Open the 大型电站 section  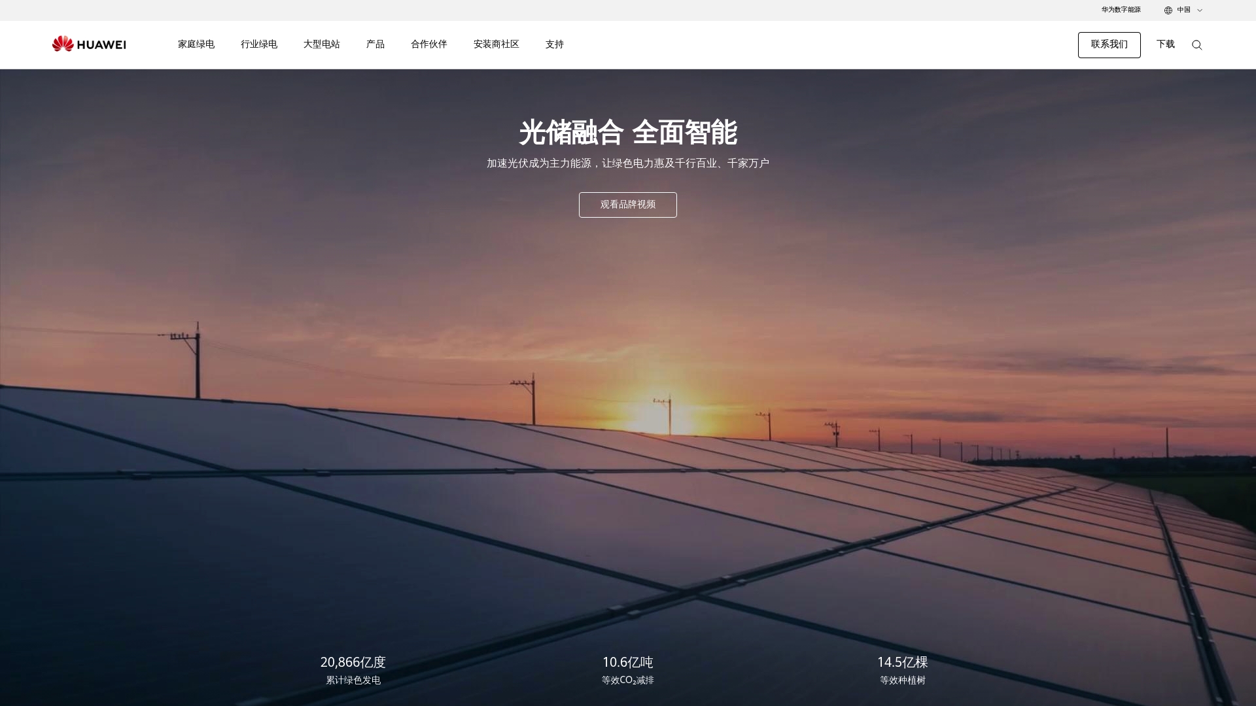(x=321, y=44)
